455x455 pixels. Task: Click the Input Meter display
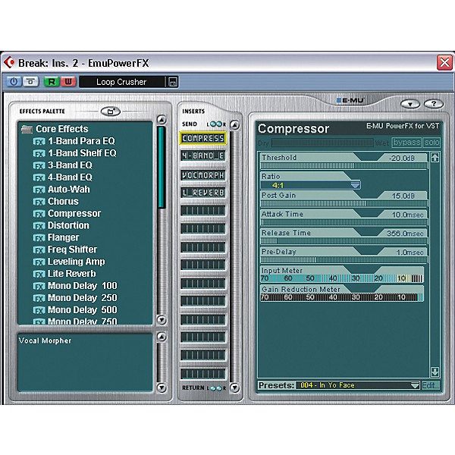pos(342,278)
